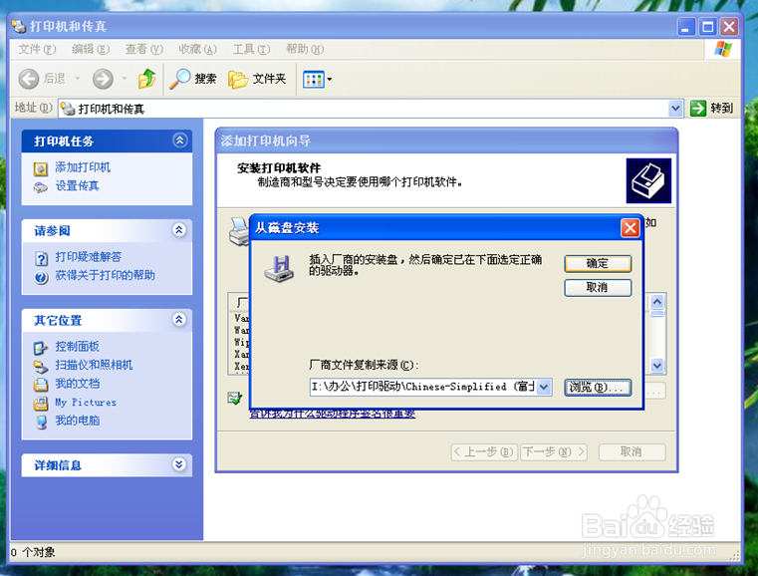
Task: Open the Forward history dropdown arrow
Action: 125,79
